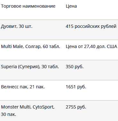Screen dimensions: 118x121
Task: Click the 'Multi Male' product name
Action: tap(12, 46)
